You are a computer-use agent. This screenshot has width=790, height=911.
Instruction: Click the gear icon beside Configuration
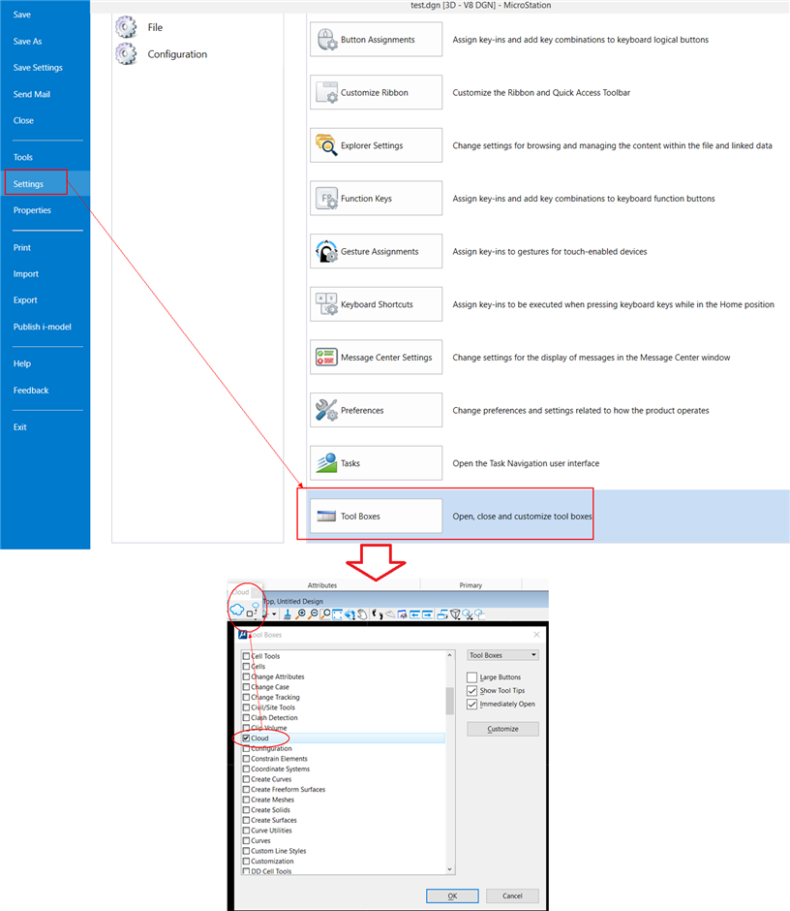126,54
